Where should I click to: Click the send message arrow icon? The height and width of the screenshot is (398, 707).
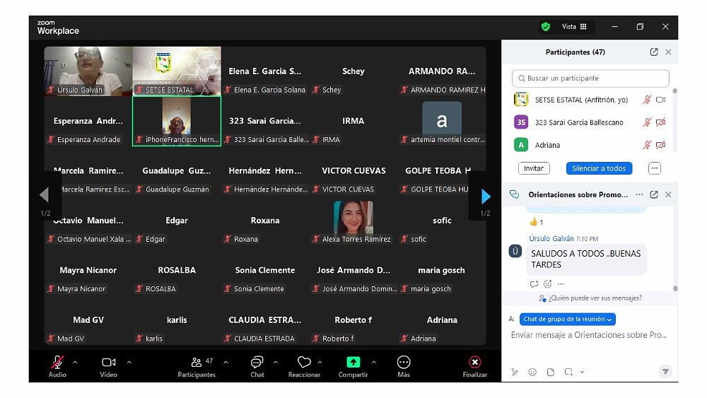coord(665,371)
